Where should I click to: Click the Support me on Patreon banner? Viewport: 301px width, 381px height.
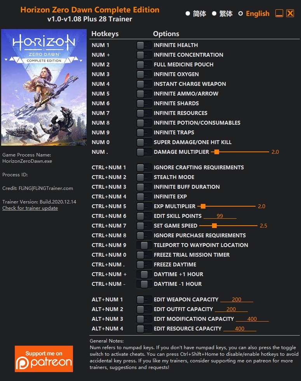[x=44, y=358]
